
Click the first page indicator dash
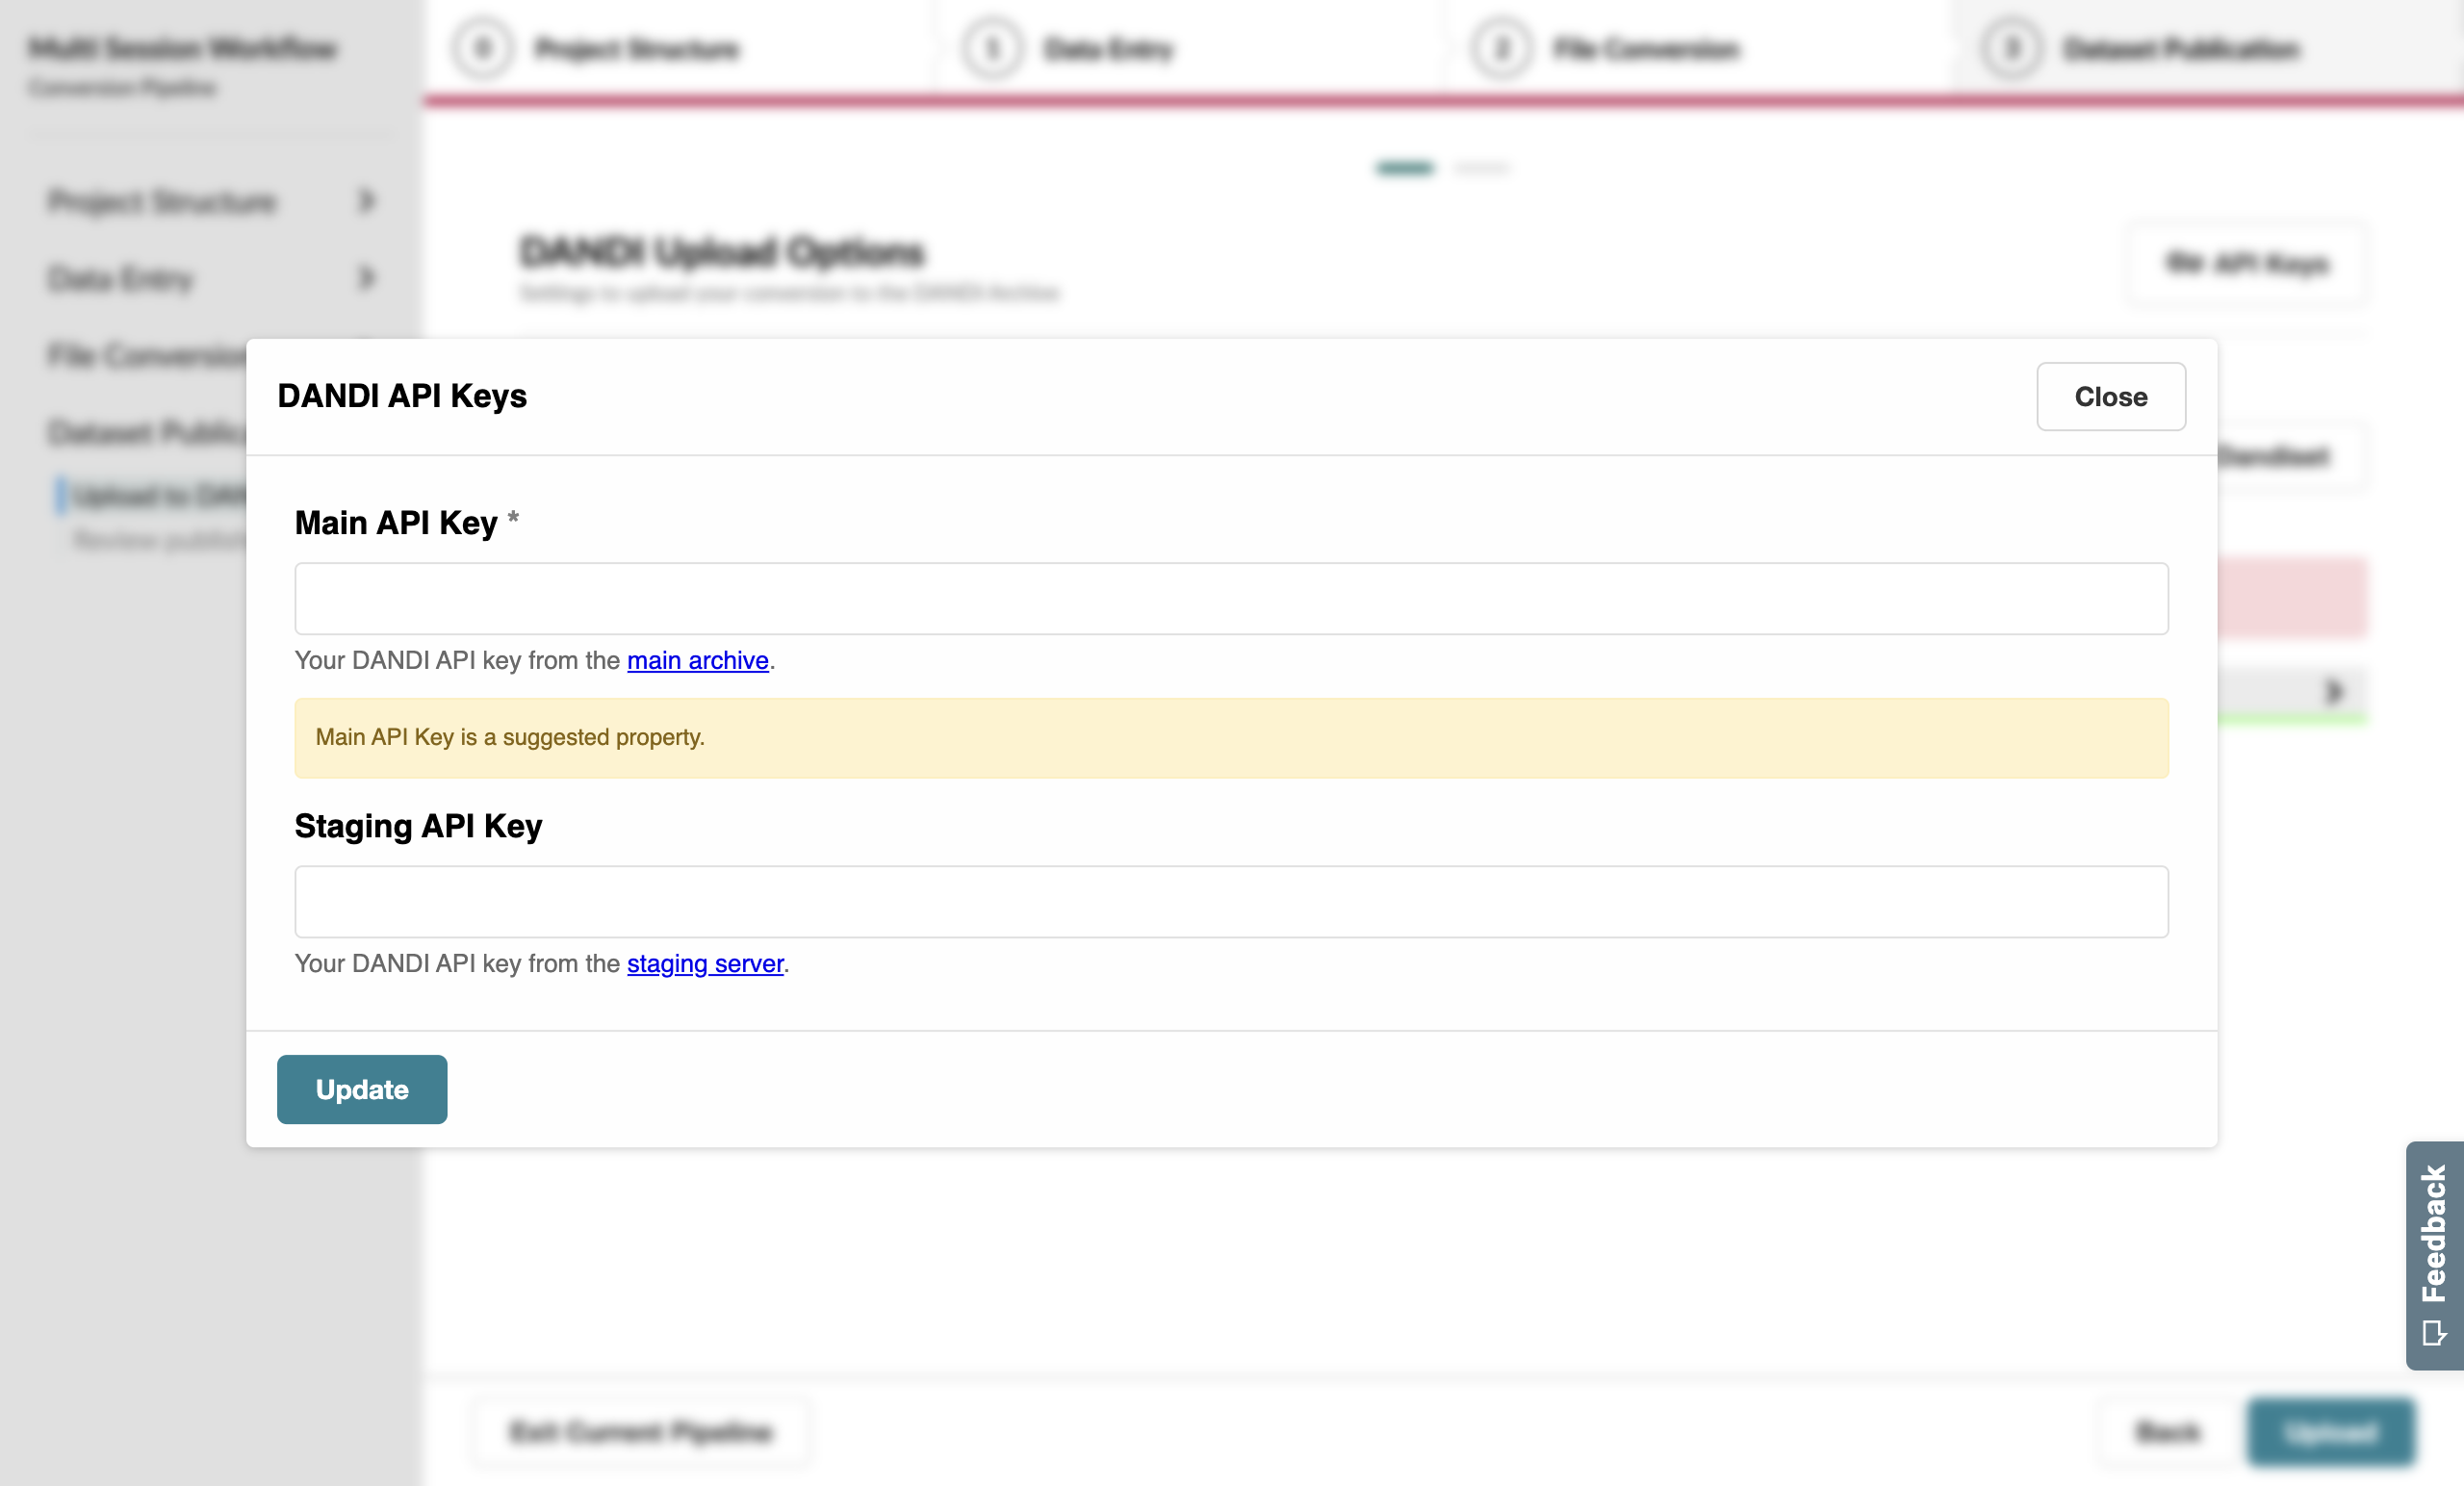1405,168
